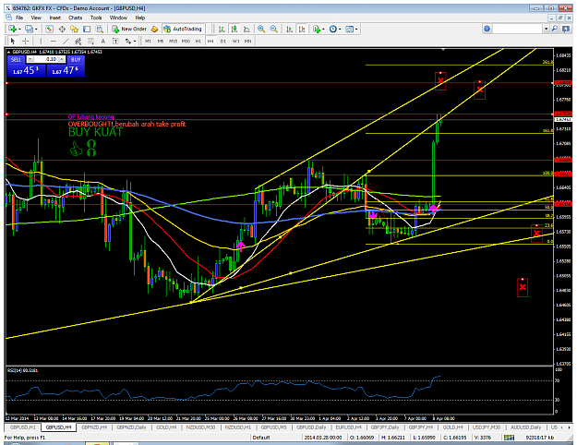Switch timeframe to M15
Image resolution: width=577 pixels, height=445 pixels.
coord(173,42)
